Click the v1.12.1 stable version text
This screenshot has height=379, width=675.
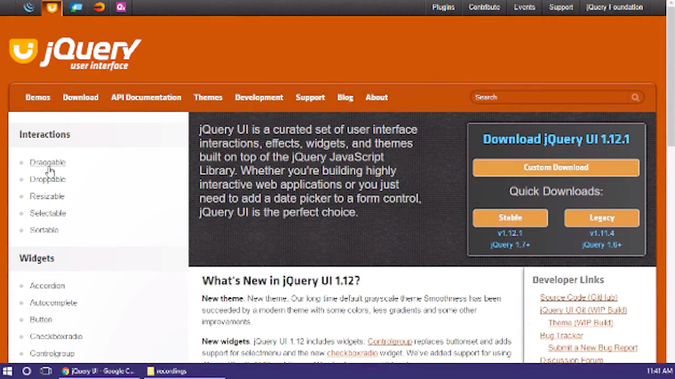click(x=510, y=233)
